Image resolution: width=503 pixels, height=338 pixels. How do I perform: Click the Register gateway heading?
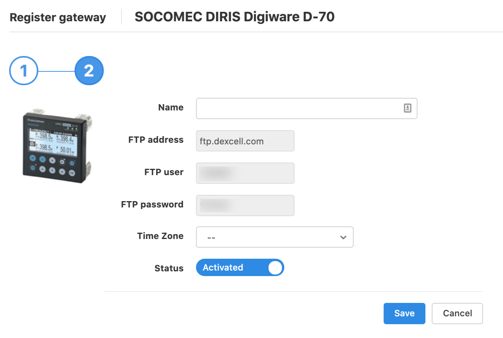pos(58,18)
